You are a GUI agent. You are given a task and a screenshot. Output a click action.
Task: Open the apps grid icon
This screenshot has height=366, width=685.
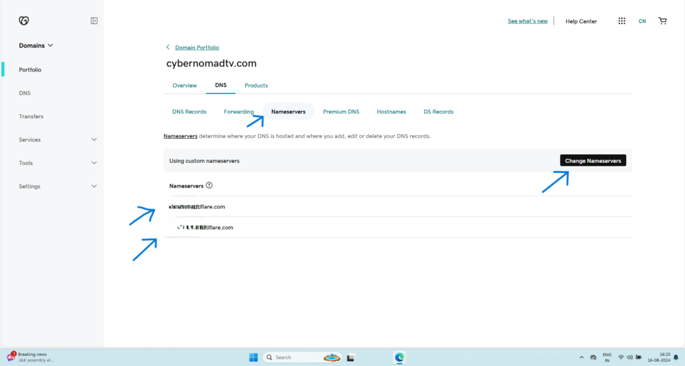click(x=621, y=21)
